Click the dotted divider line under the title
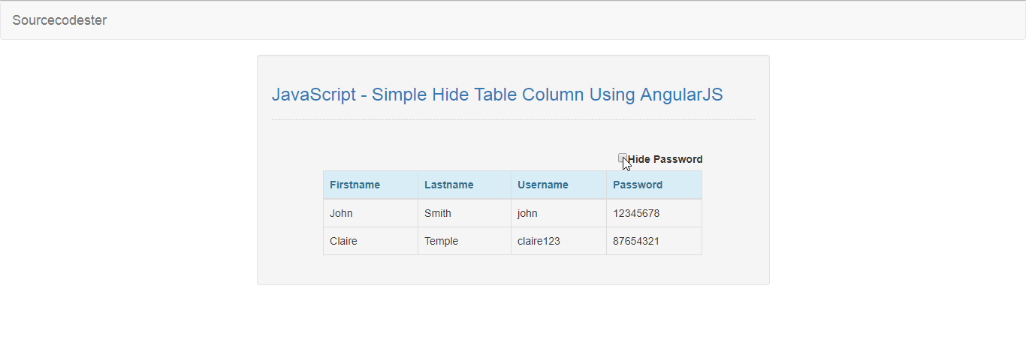This screenshot has height=340, width=1026. coord(513,119)
